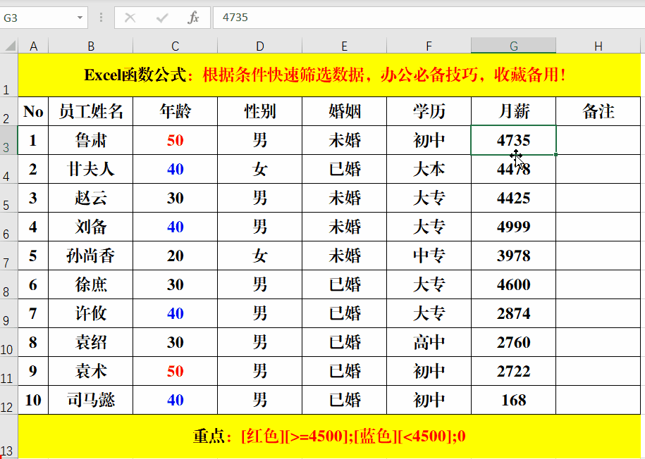Click the age 20 in 孙尚香 row
Viewport: 645px width, 459px height.
(x=176, y=256)
